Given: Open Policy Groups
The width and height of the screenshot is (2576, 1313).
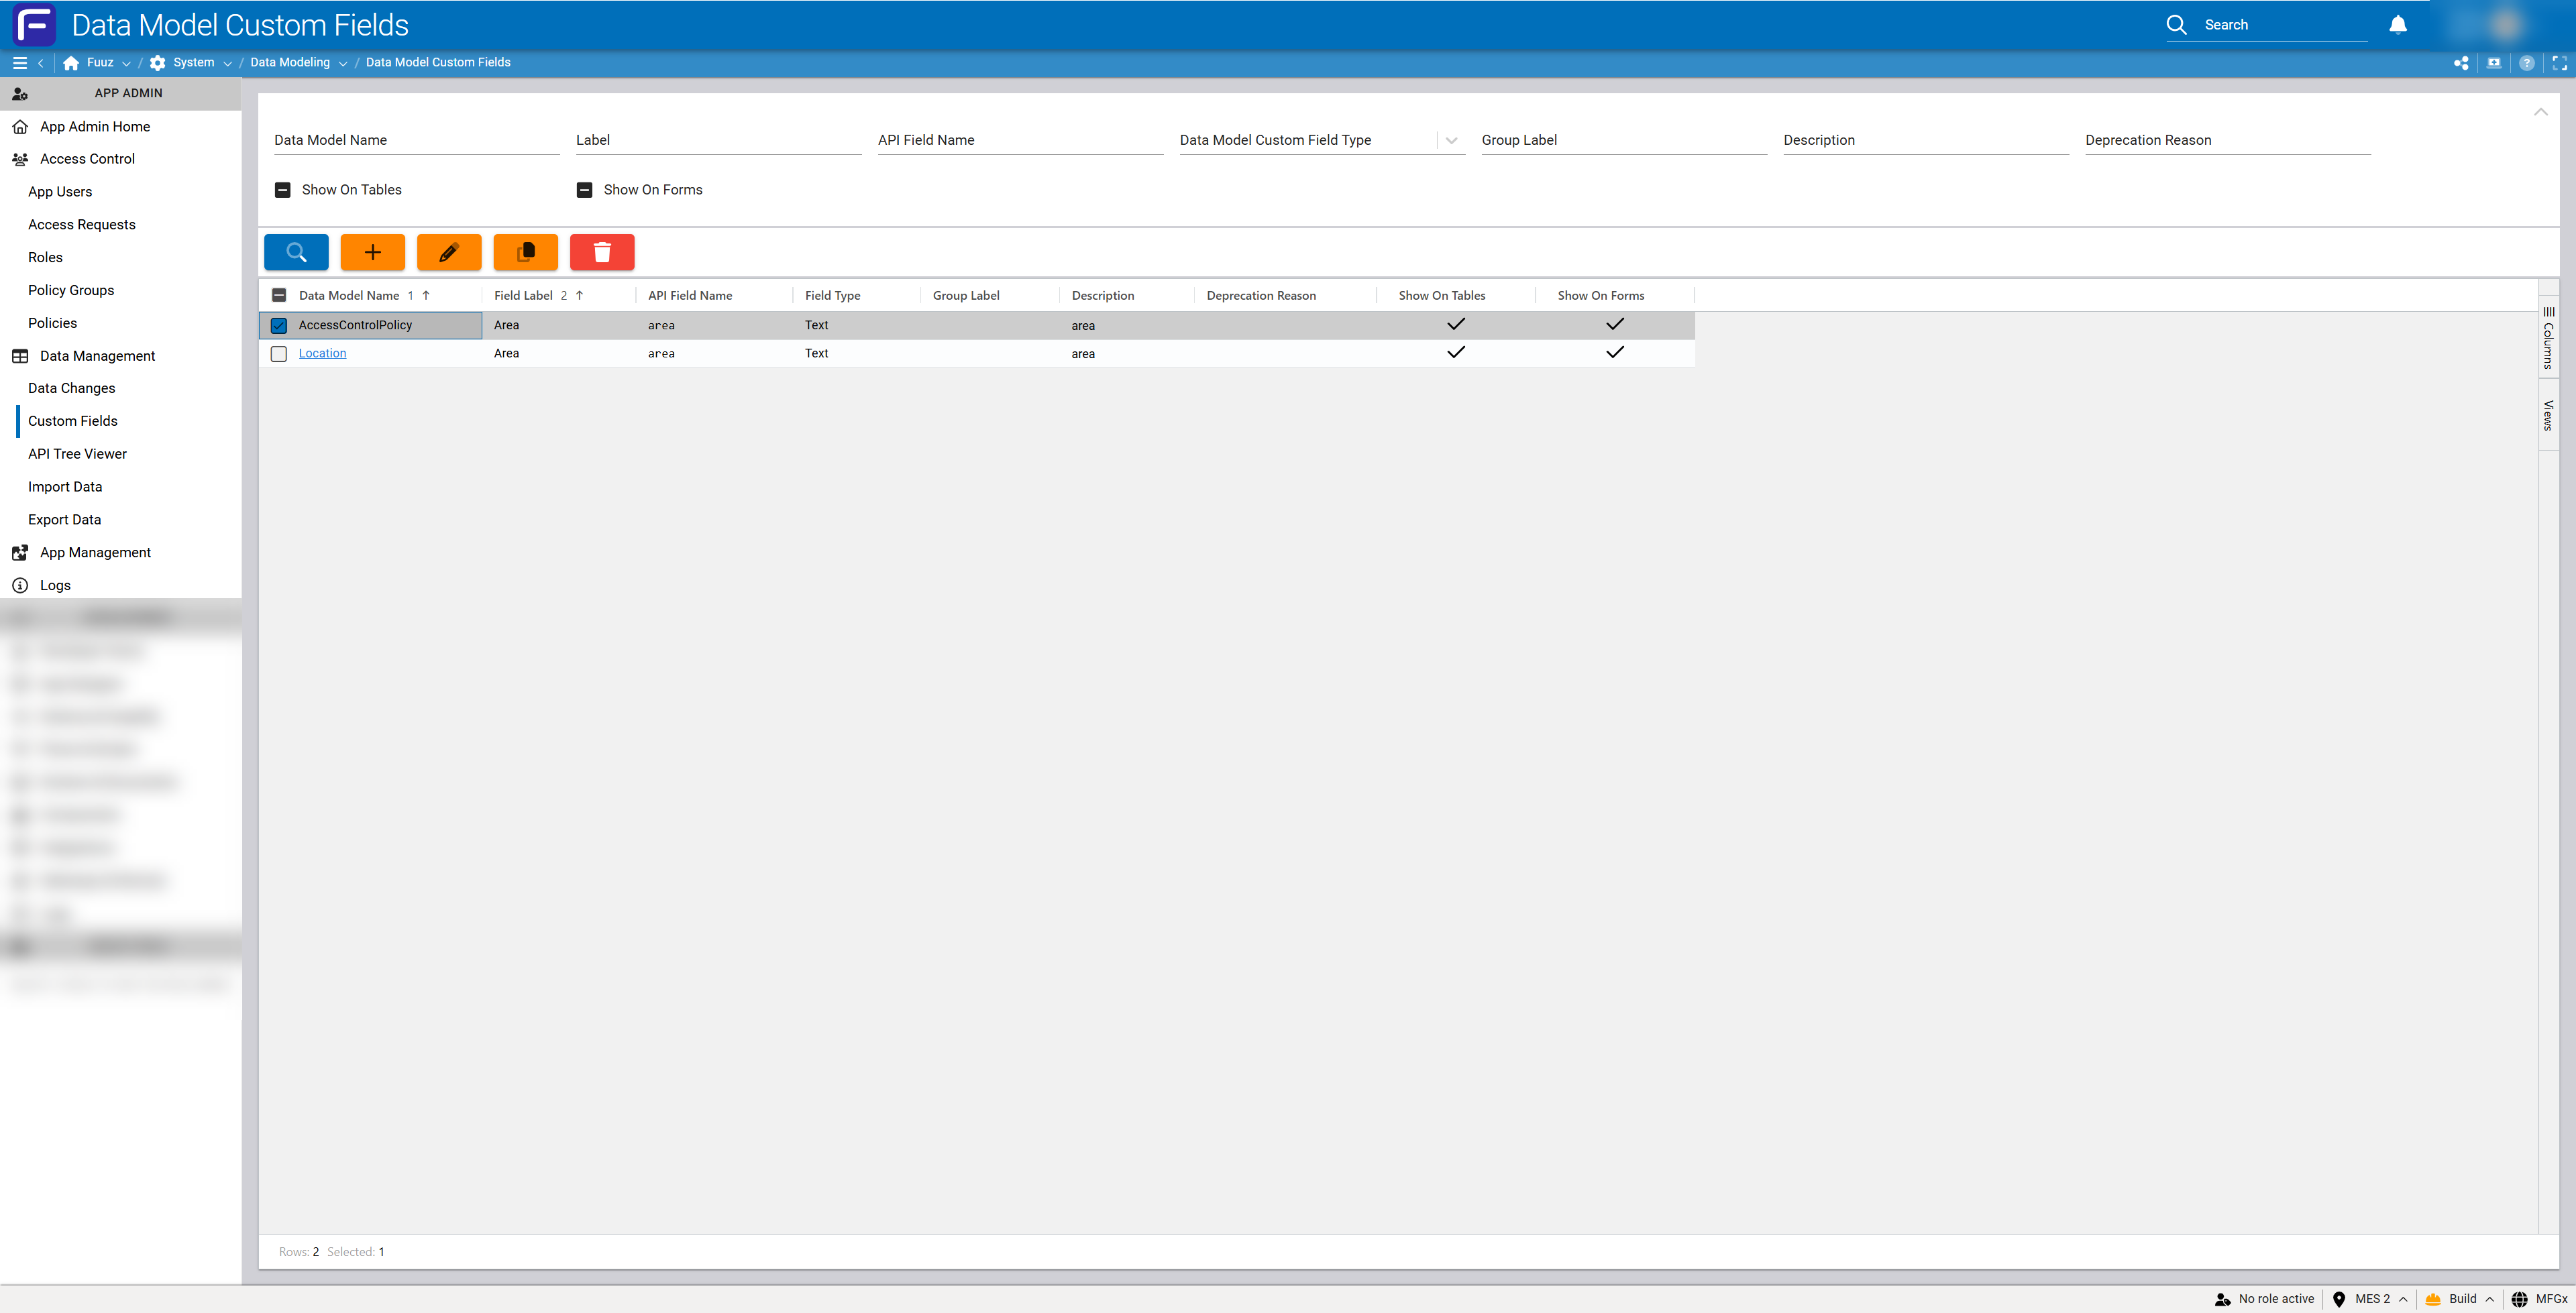Looking at the screenshot, I should [x=71, y=290].
